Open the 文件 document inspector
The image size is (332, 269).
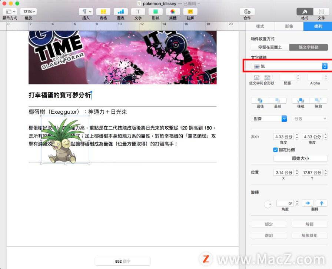click(321, 11)
